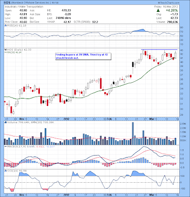Click the Ask Size label in quote header
The height and width of the screenshot is (197, 190).
coord(35,14)
